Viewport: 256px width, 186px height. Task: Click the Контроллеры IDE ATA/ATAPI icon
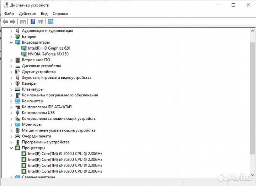17,107
